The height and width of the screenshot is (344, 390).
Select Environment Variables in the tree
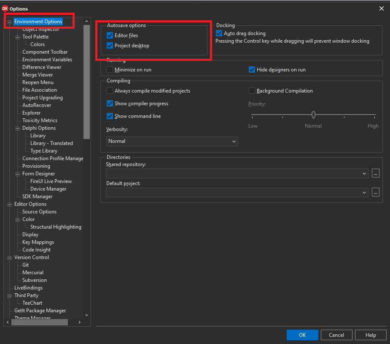(x=47, y=60)
